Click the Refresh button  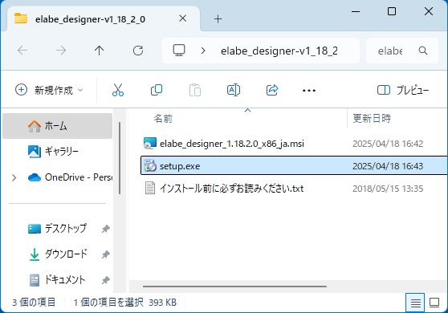(x=138, y=51)
